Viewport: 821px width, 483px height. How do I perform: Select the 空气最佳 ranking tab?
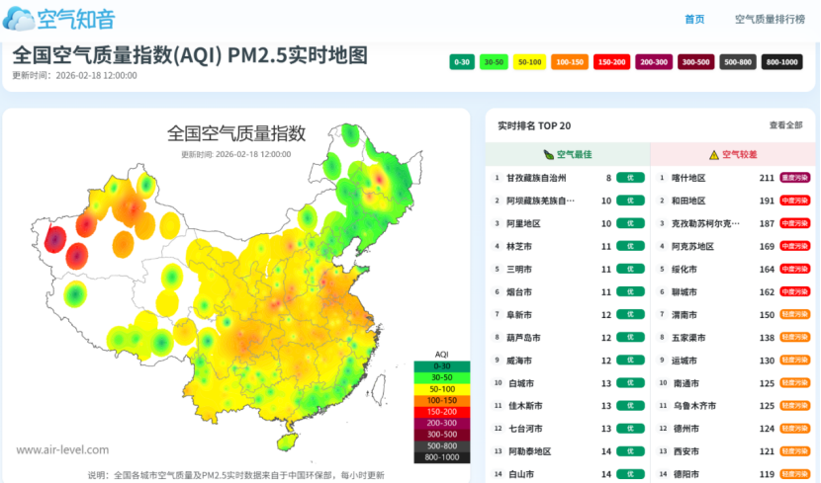[568, 154]
